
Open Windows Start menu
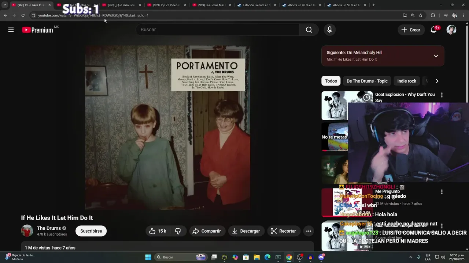[x=148, y=257]
